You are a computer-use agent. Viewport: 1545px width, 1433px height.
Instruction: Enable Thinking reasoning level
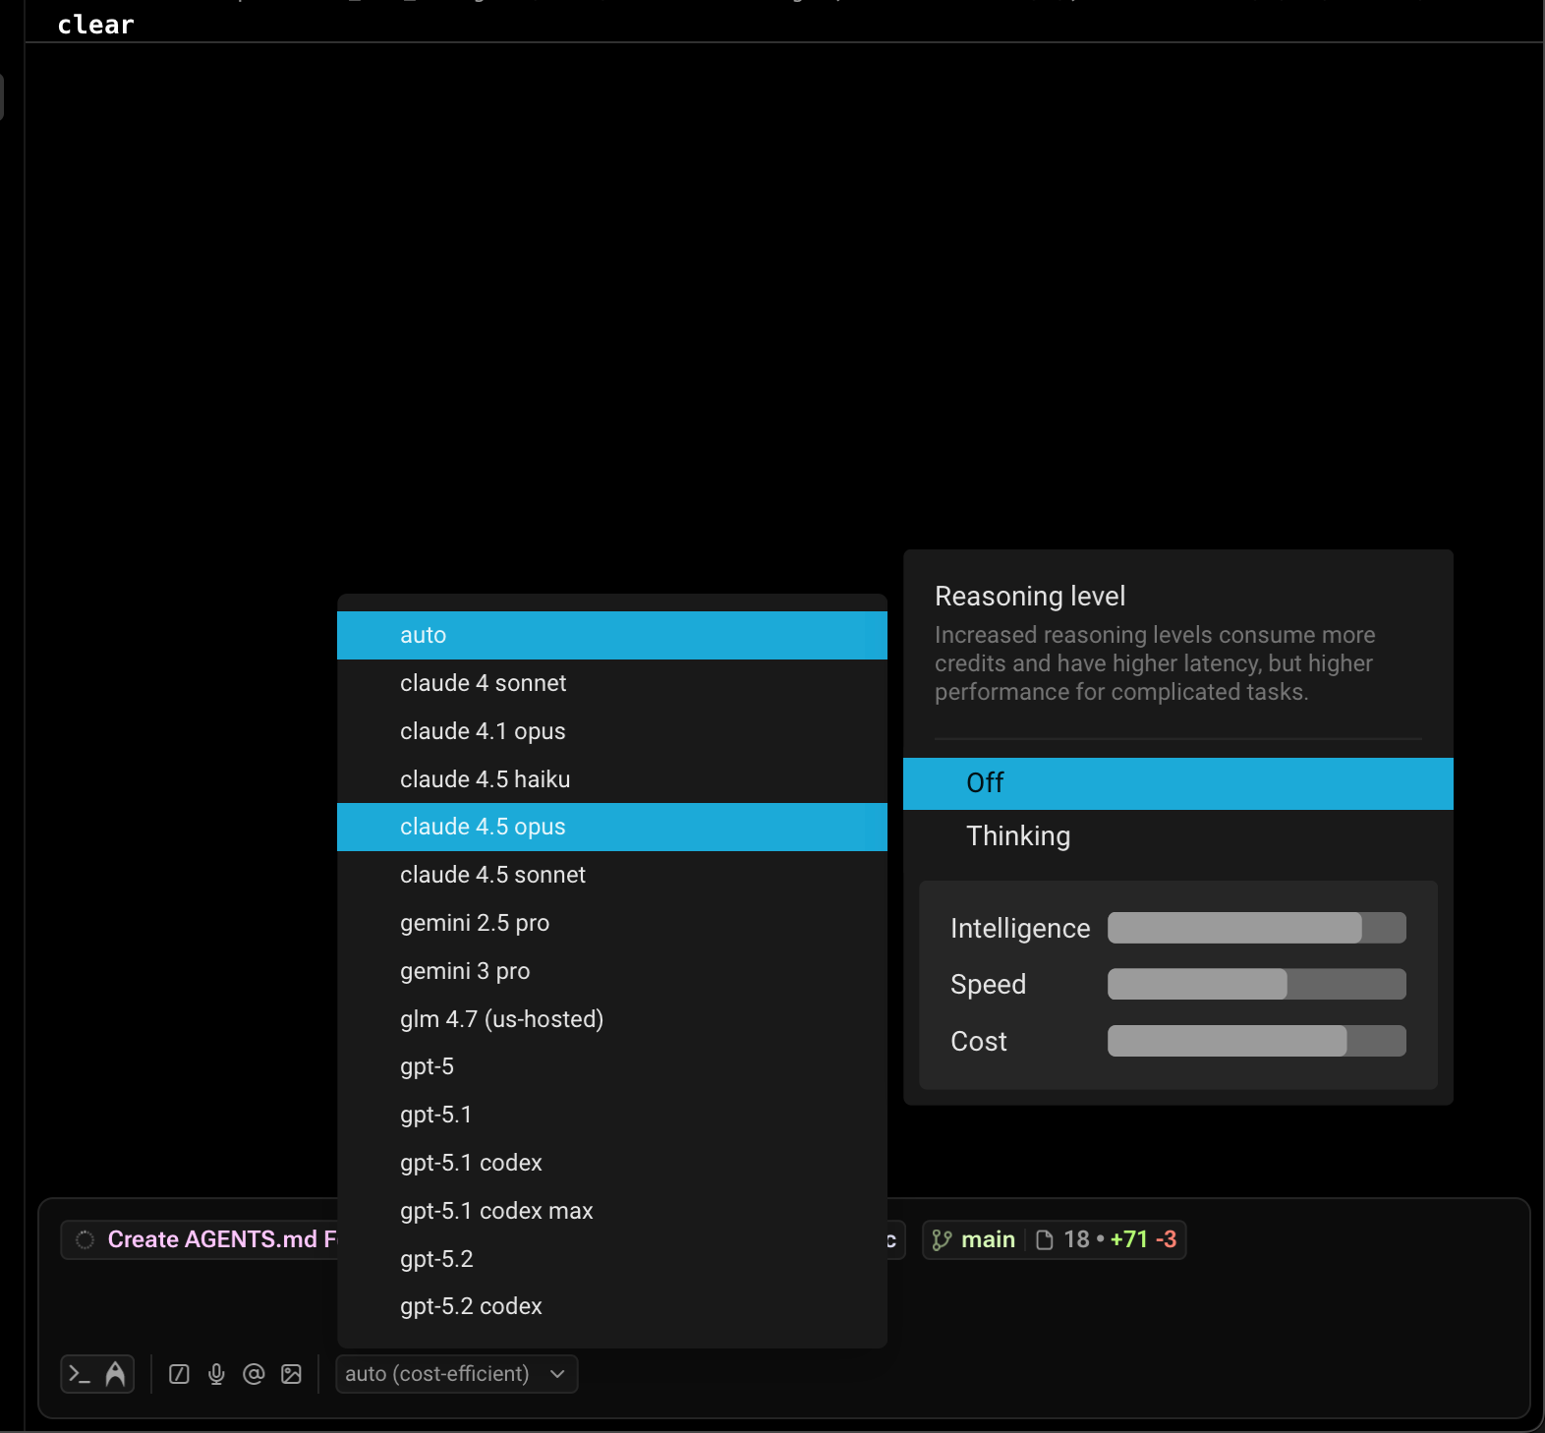[x=1178, y=836]
